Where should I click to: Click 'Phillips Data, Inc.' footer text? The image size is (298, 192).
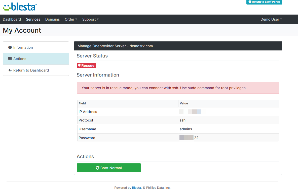tap(158, 188)
